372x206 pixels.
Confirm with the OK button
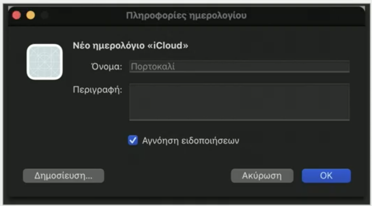tap(326, 176)
